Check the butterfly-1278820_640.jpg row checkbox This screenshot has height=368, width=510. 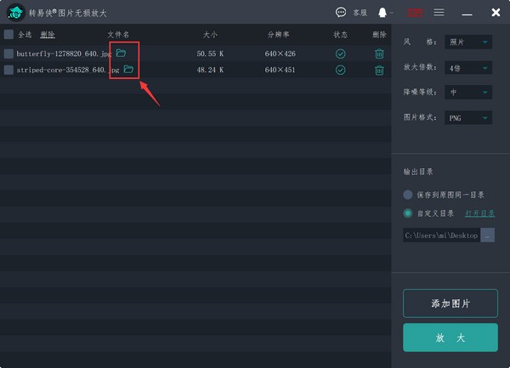coord(8,54)
